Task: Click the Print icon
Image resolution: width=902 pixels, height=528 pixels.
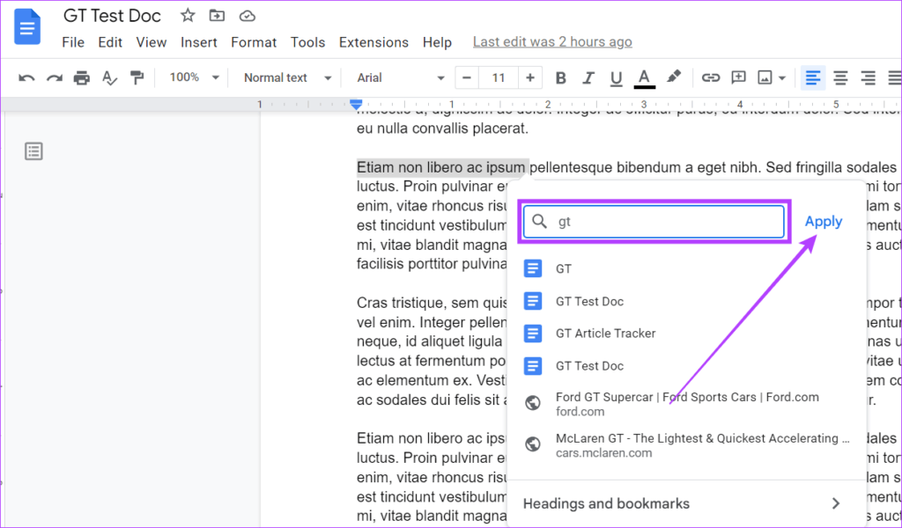Action: pyautogui.click(x=82, y=78)
